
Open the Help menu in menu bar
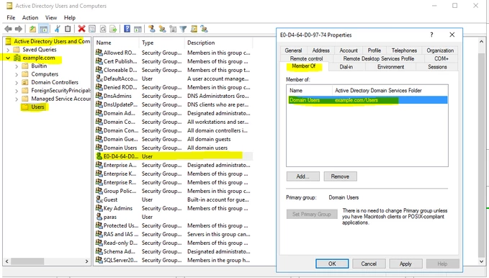pos(70,18)
